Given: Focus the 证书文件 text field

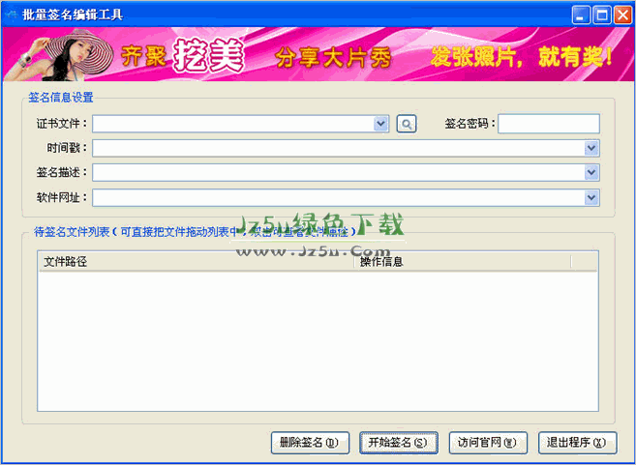Looking at the screenshot, I should (x=232, y=124).
